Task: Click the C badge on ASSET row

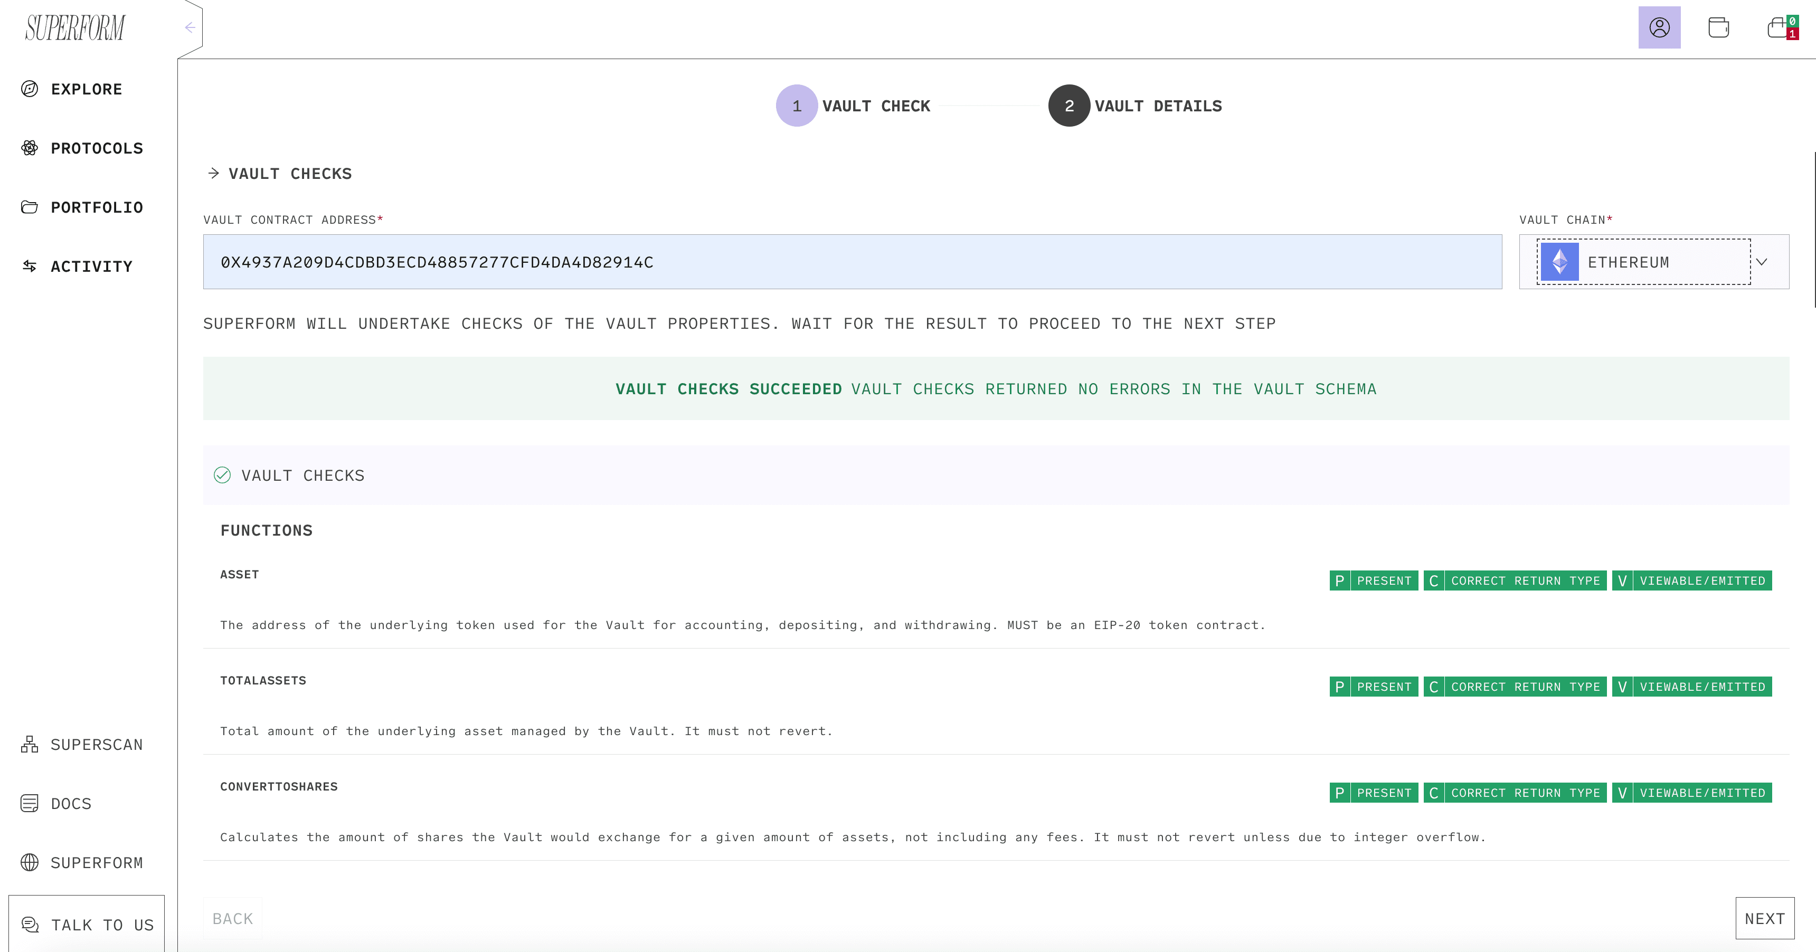Action: pos(1433,580)
